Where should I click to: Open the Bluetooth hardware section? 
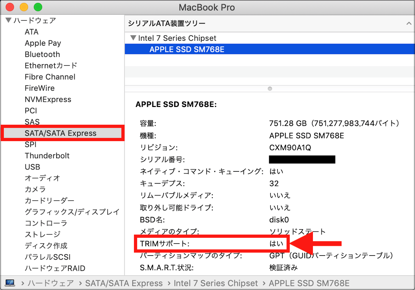tap(42, 54)
